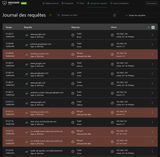Show client info for chat-e2ee-mini.facebook.com row
This screenshot has width=160, height=157.
[x=112, y=122]
